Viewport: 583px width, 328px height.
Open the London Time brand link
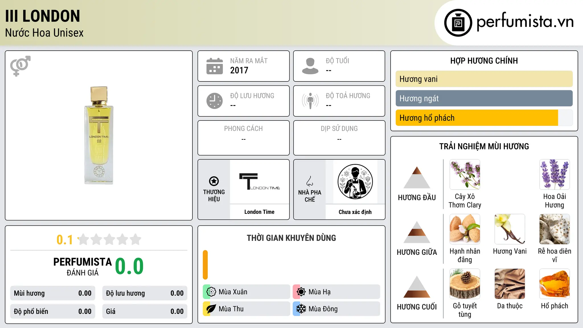(259, 212)
